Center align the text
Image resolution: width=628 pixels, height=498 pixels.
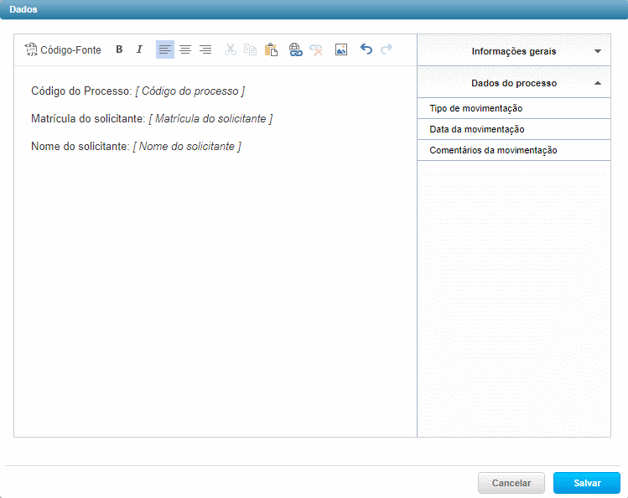click(185, 49)
